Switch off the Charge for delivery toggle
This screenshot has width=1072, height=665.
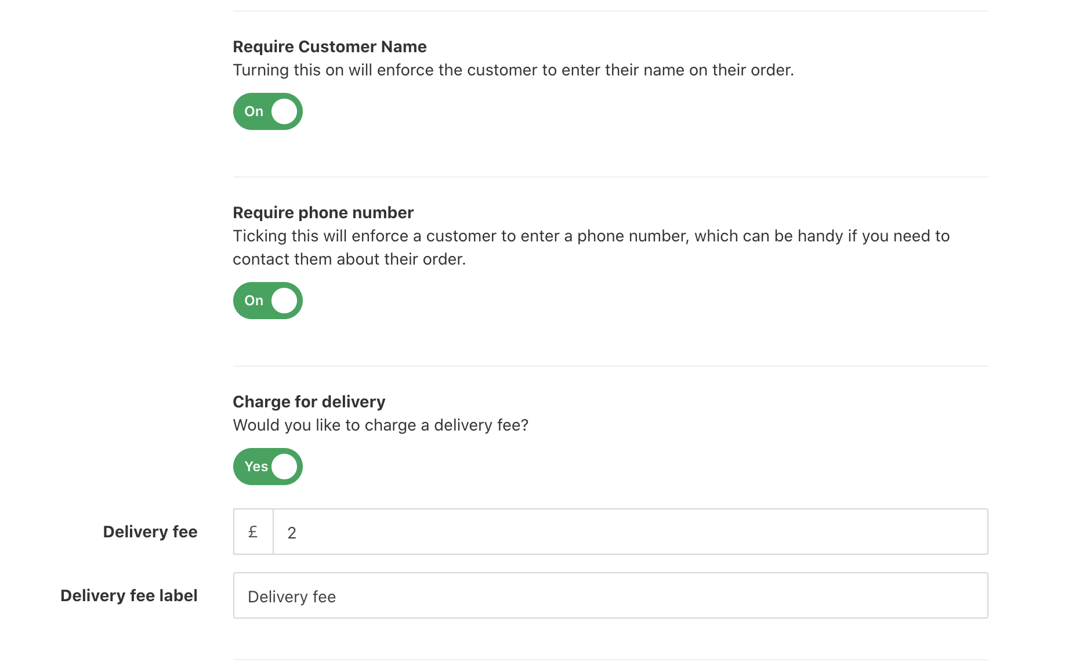[x=267, y=467]
